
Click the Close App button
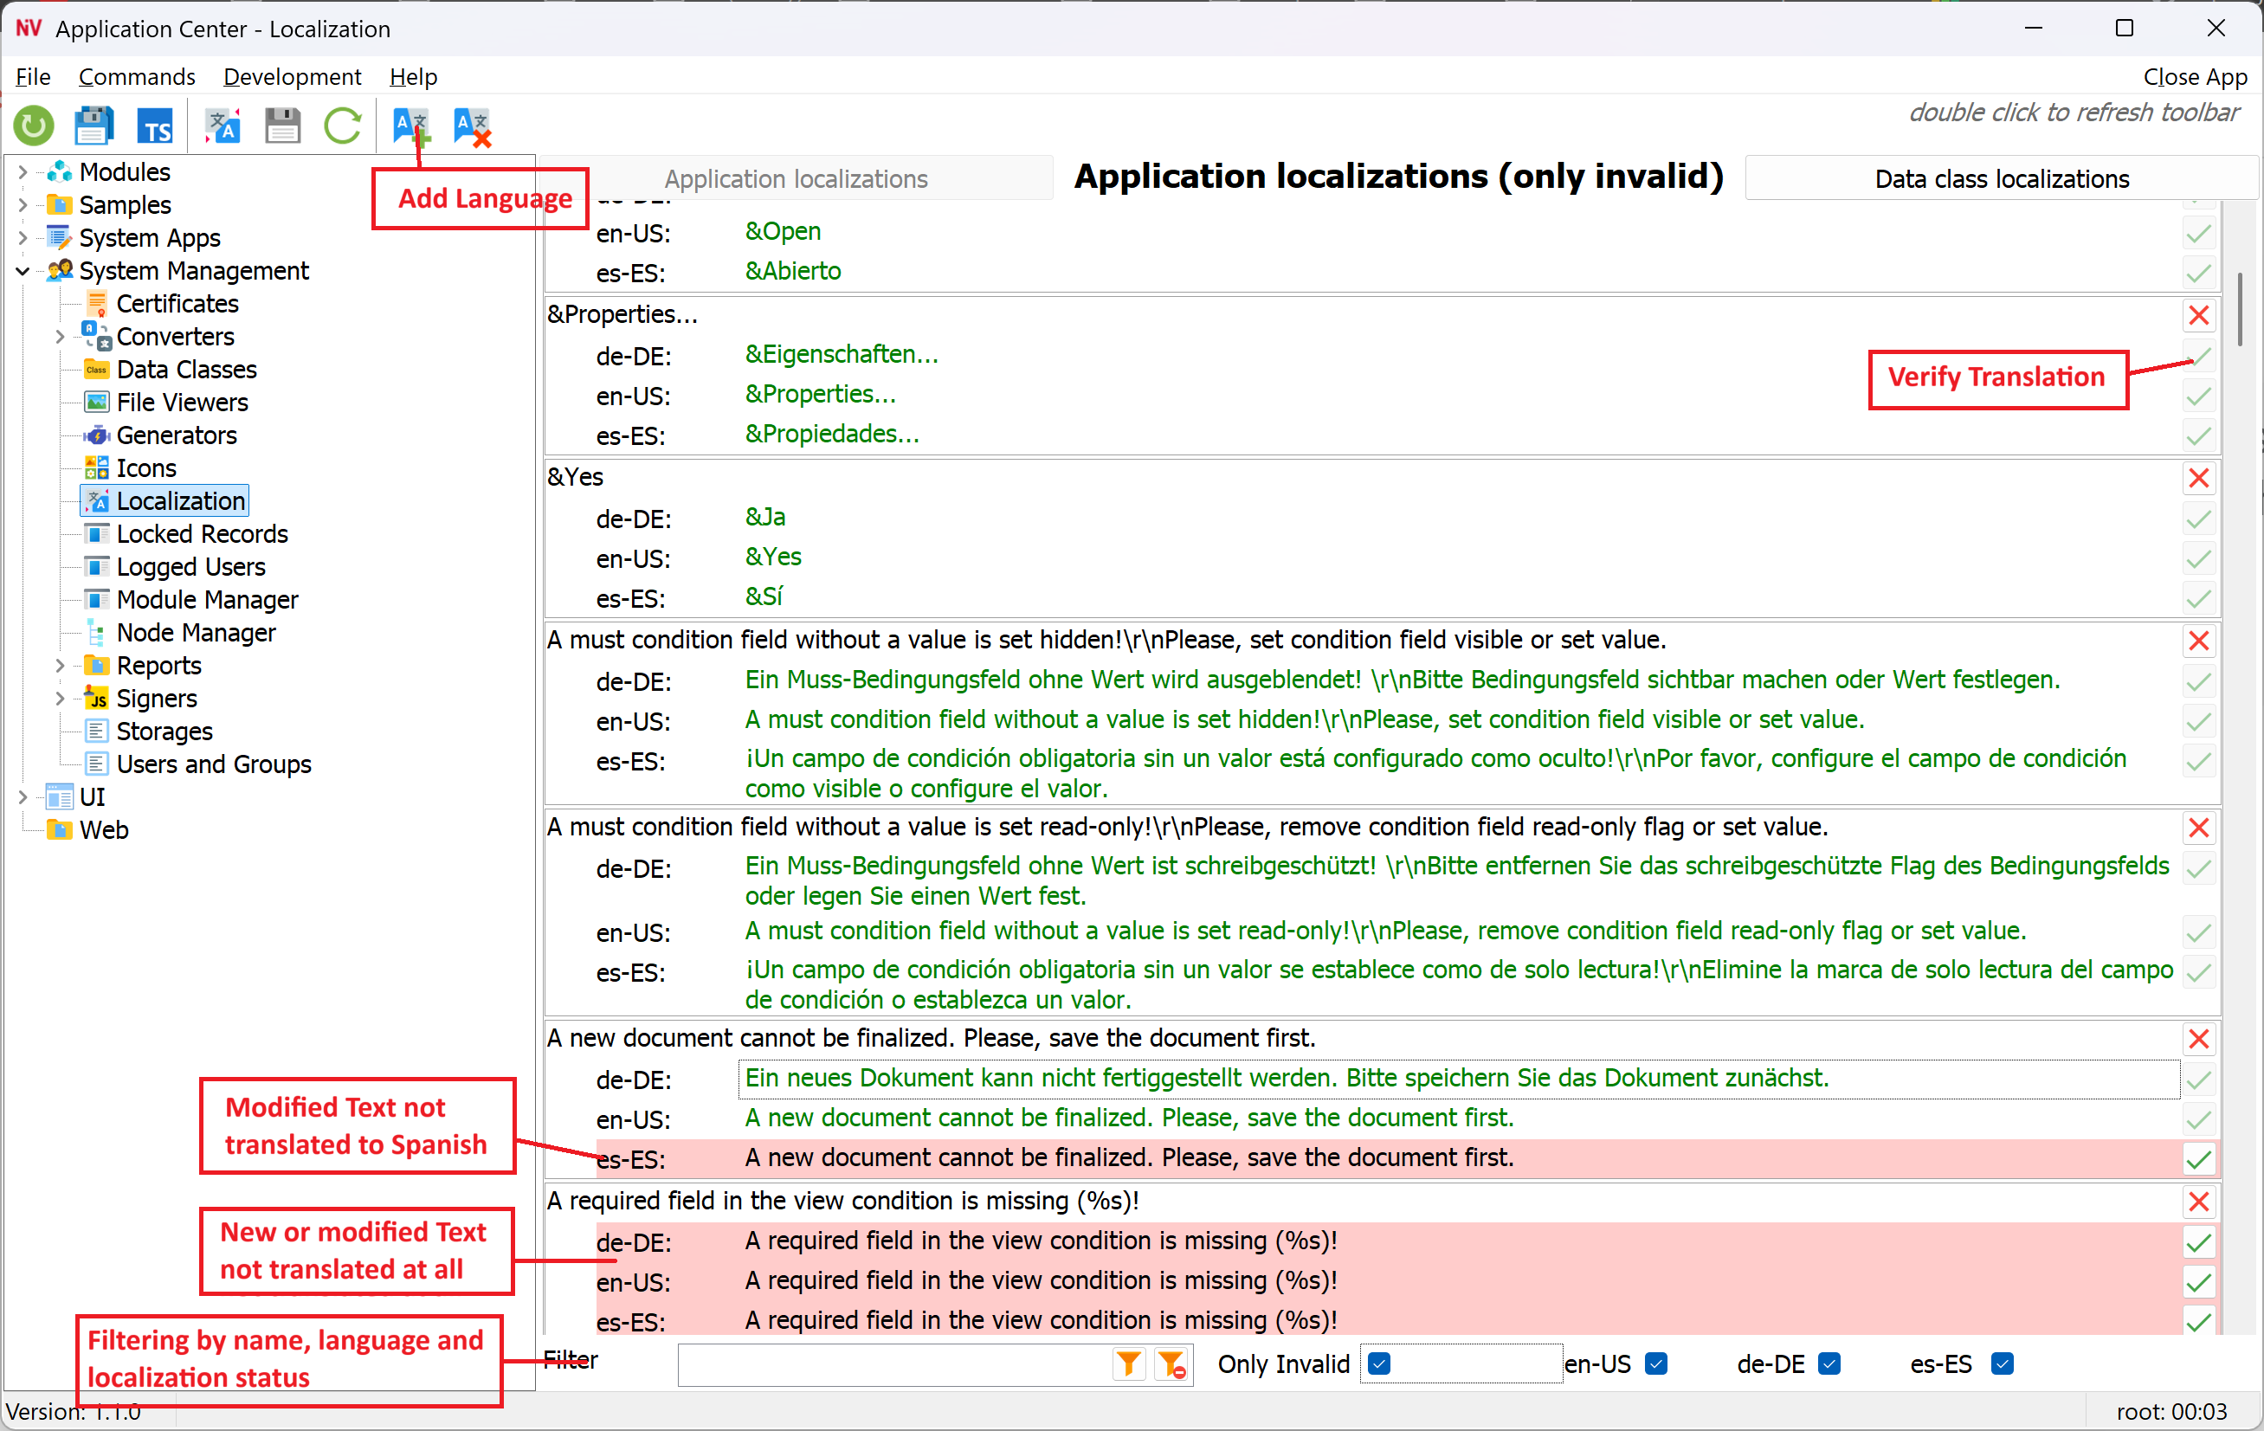(2195, 76)
